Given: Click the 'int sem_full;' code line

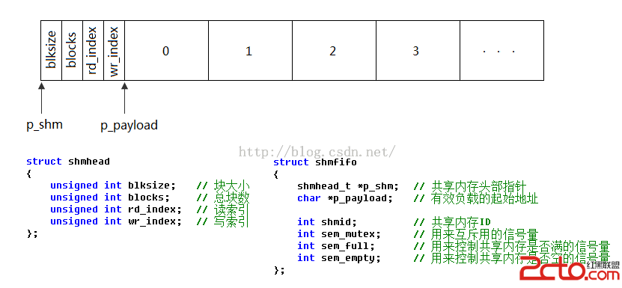Looking at the screenshot, I should 336,246.
